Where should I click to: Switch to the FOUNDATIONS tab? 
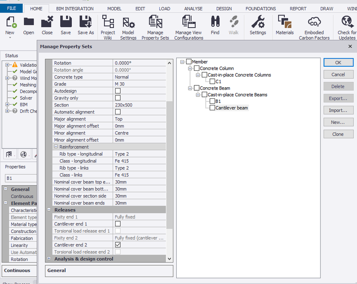pyautogui.click(x=261, y=8)
